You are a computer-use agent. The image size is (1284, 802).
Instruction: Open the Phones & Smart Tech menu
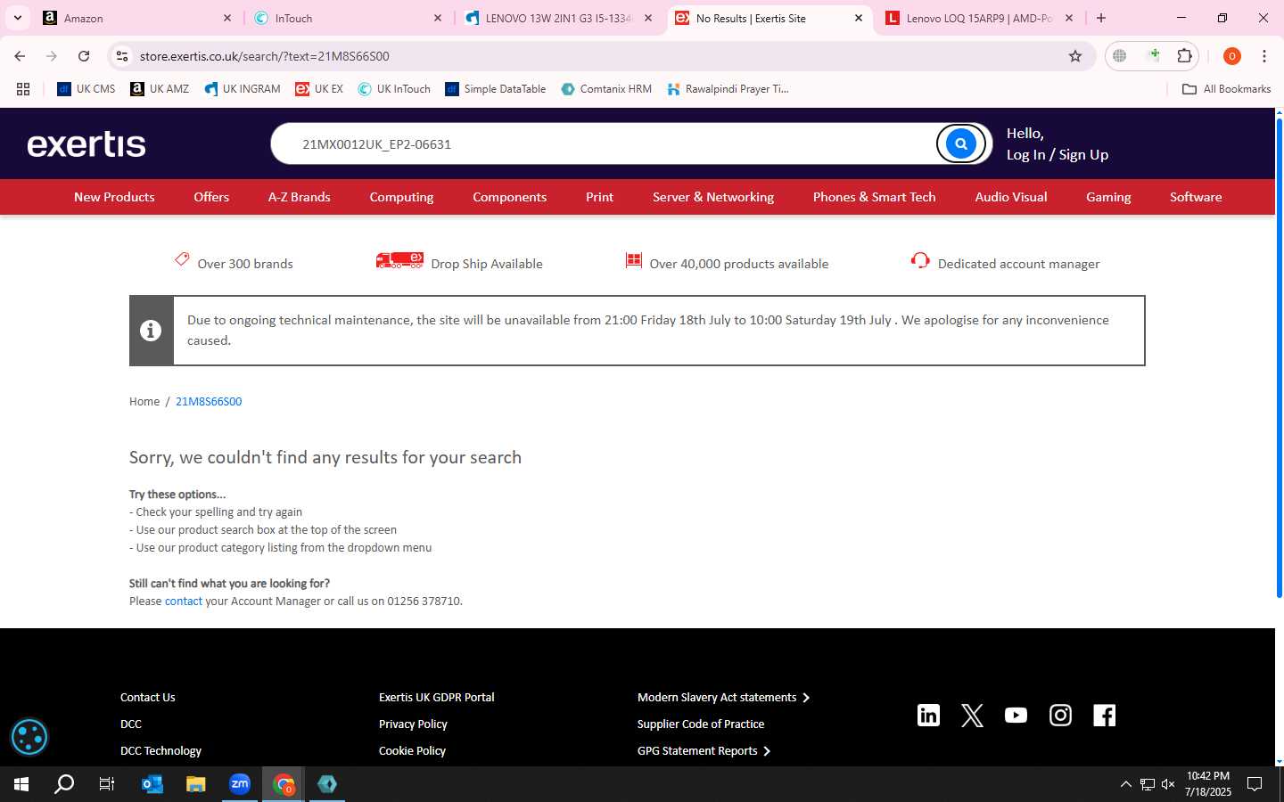[x=874, y=197]
